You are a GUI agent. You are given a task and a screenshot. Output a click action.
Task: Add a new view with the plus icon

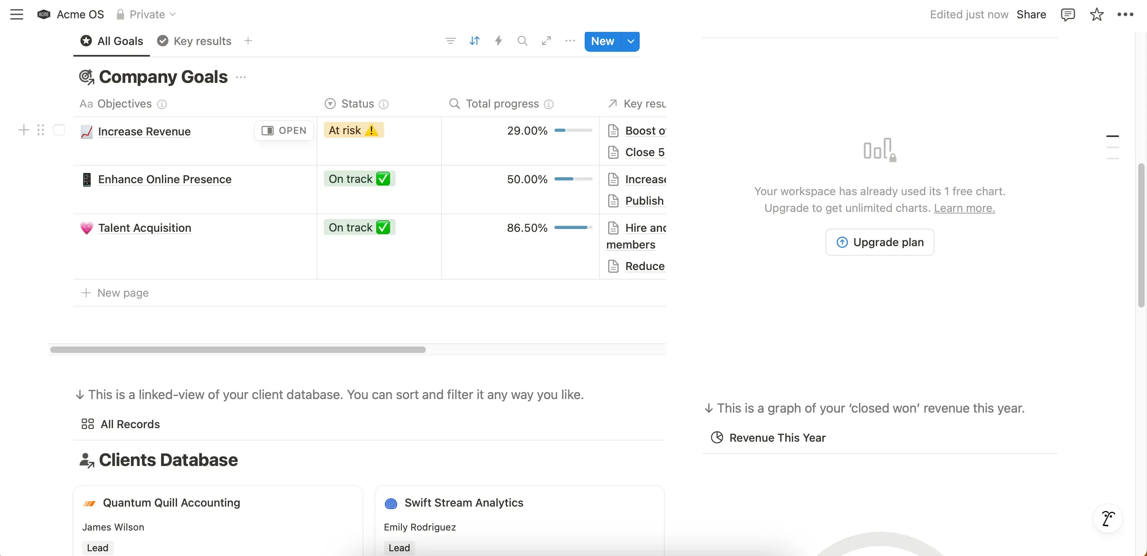click(x=248, y=41)
